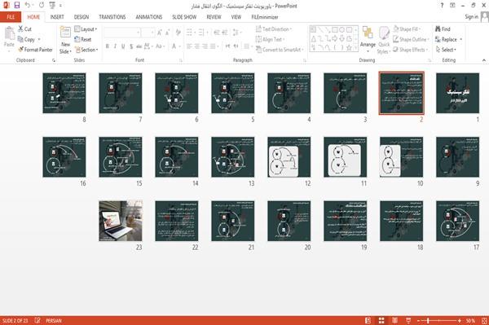
Task: Click the spell check icon in status bar
Action: click(x=37, y=321)
